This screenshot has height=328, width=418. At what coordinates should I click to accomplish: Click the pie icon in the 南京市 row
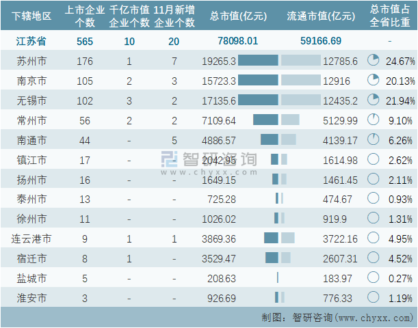click(373, 81)
